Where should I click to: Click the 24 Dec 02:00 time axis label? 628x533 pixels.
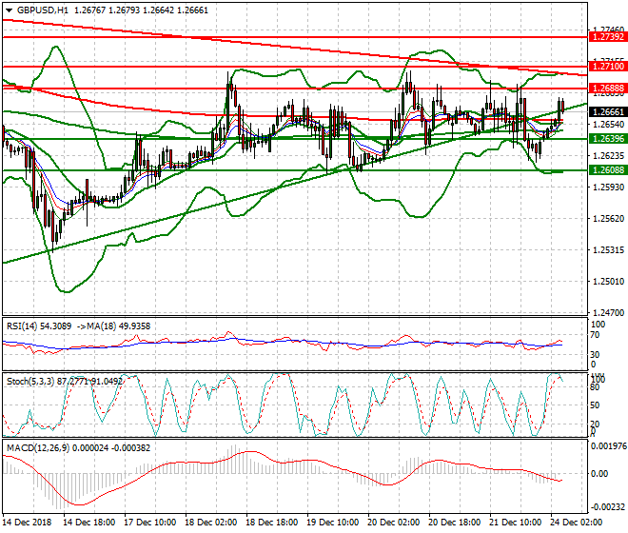point(576,523)
